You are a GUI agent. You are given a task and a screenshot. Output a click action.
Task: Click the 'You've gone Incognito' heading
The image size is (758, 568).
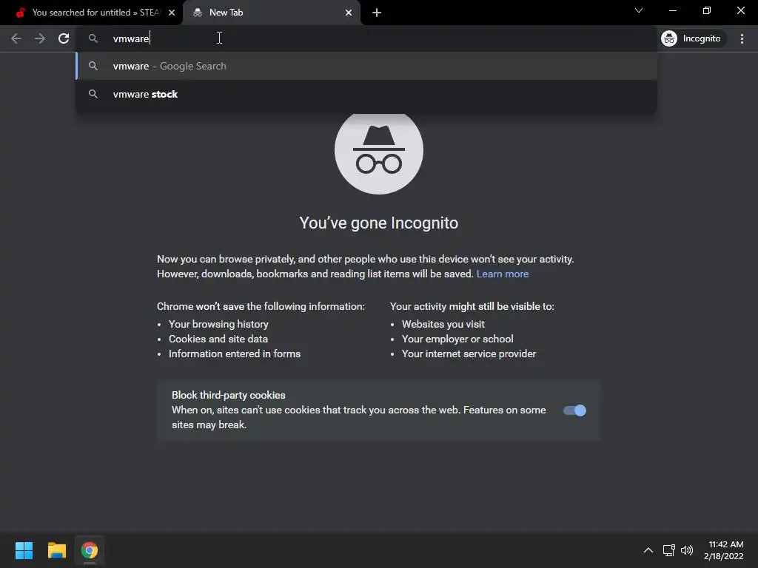(x=379, y=223)
